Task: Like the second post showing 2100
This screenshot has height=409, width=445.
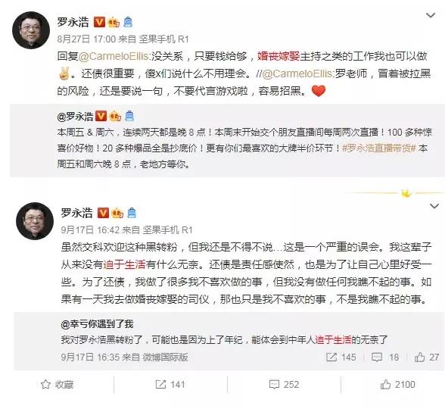Action: click(x=397, y=384)
